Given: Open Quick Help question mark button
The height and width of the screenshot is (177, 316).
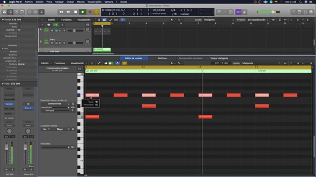Looking at the screenshot, I should [x=16, y=12].
